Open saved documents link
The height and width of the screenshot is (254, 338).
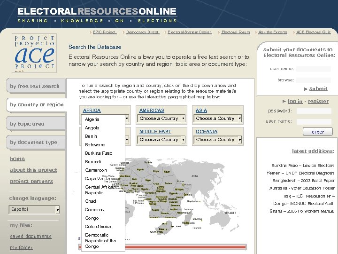pyautogui.click(x=31, y=236)
